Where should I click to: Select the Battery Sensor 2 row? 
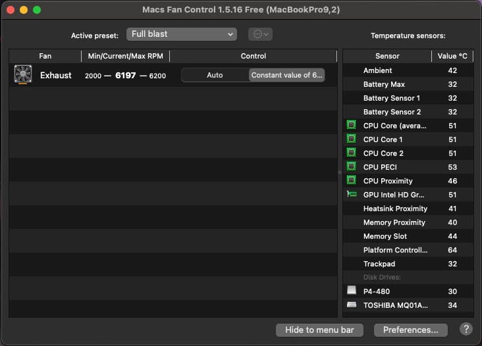(x=408, y=112)
